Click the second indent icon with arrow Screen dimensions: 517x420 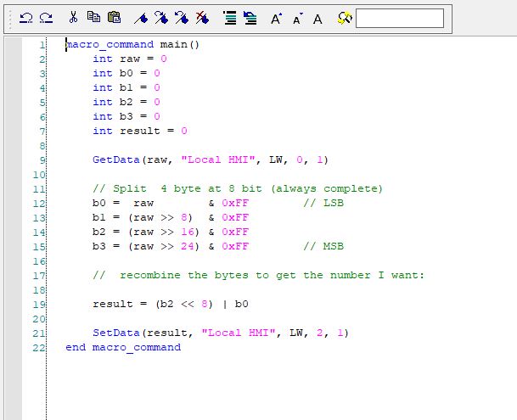[249, 18]
